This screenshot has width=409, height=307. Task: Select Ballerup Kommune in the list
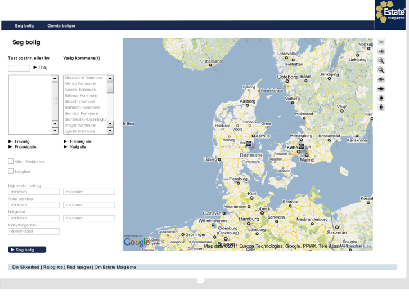tap(80, 96)
